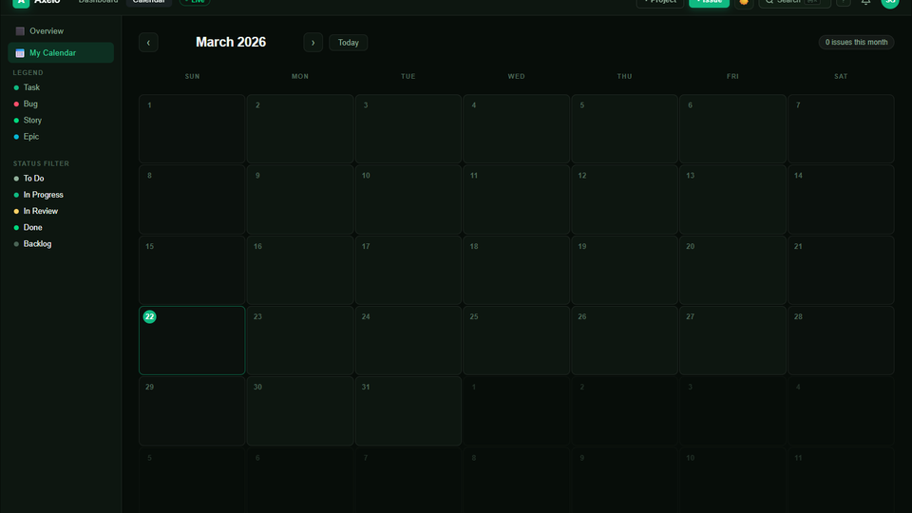Open the notifications bell
This screenshot has height=513, width=912.
[865, 3]
